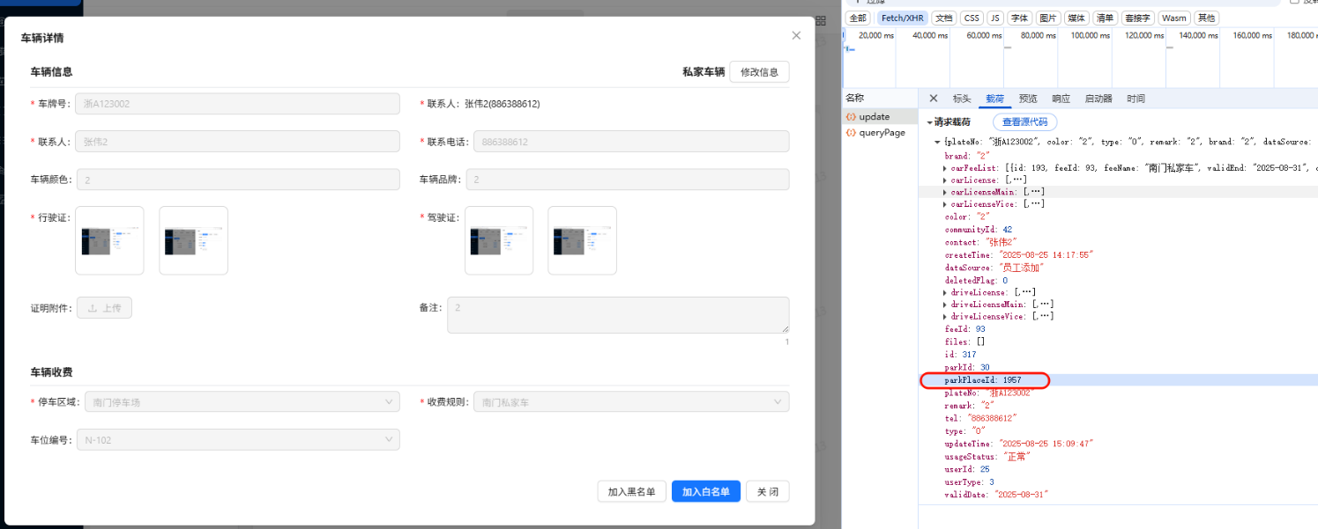
Task: Click the {} icon beside the queryPage request
Action: [x=849, y=132]
